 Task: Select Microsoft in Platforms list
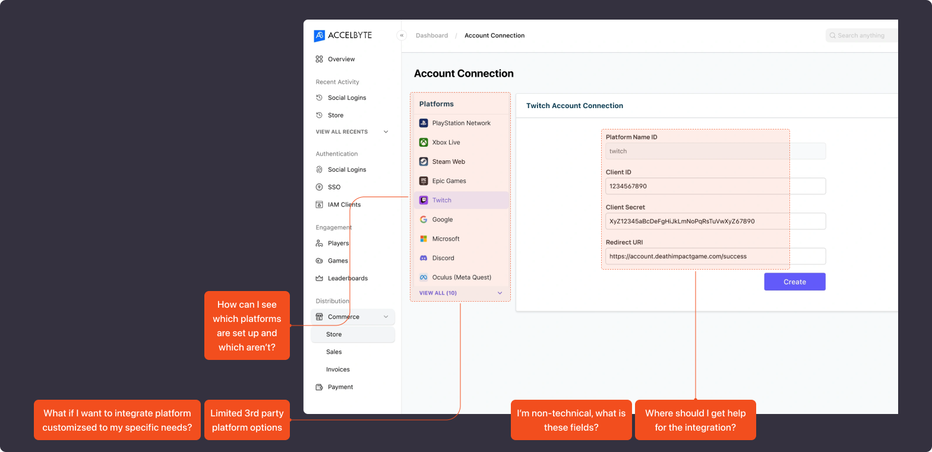461,239
